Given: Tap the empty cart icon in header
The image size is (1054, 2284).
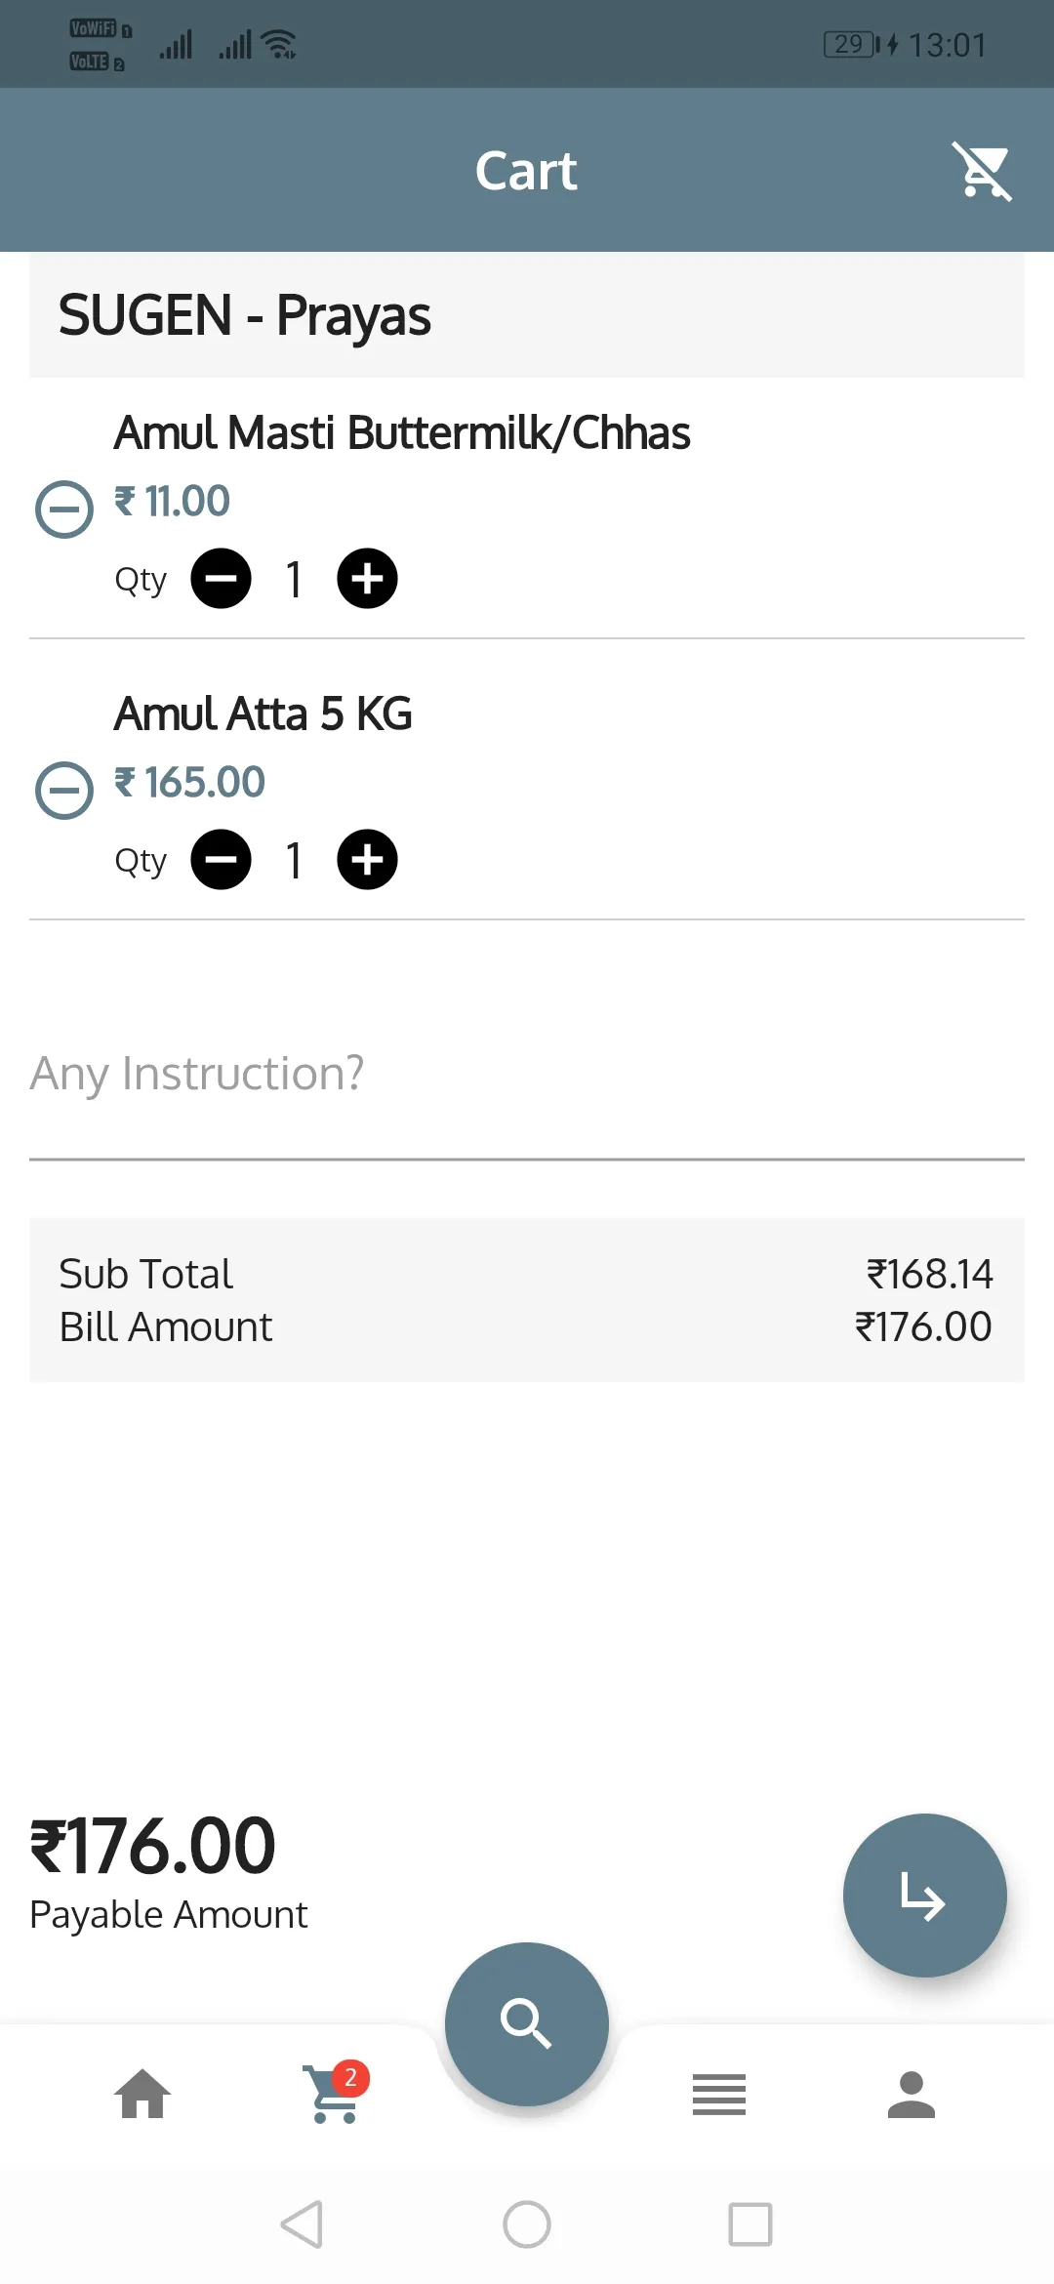Looking at the screenshot, I should [x=982, y=171].
